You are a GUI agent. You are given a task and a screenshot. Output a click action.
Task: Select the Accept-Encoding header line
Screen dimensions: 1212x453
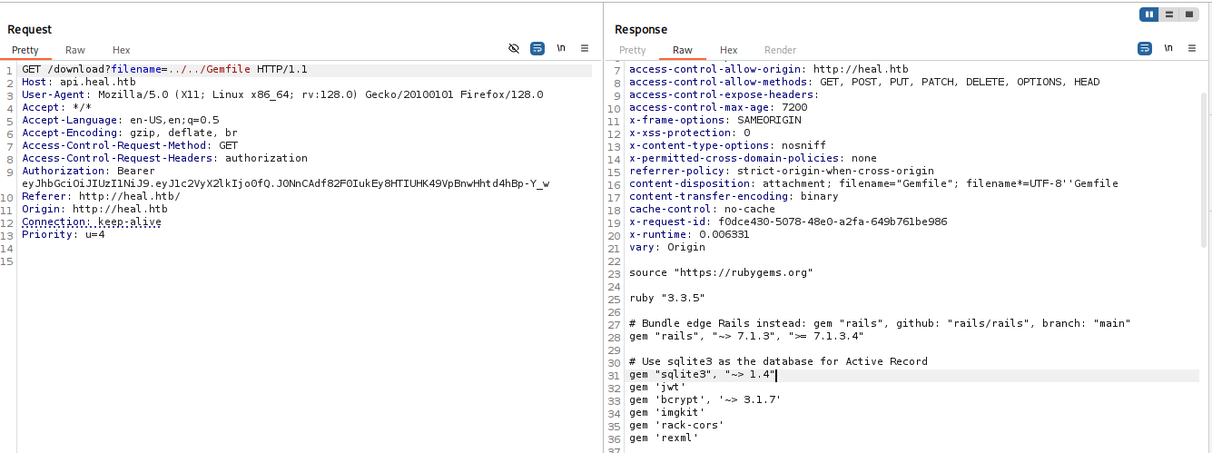130,133
